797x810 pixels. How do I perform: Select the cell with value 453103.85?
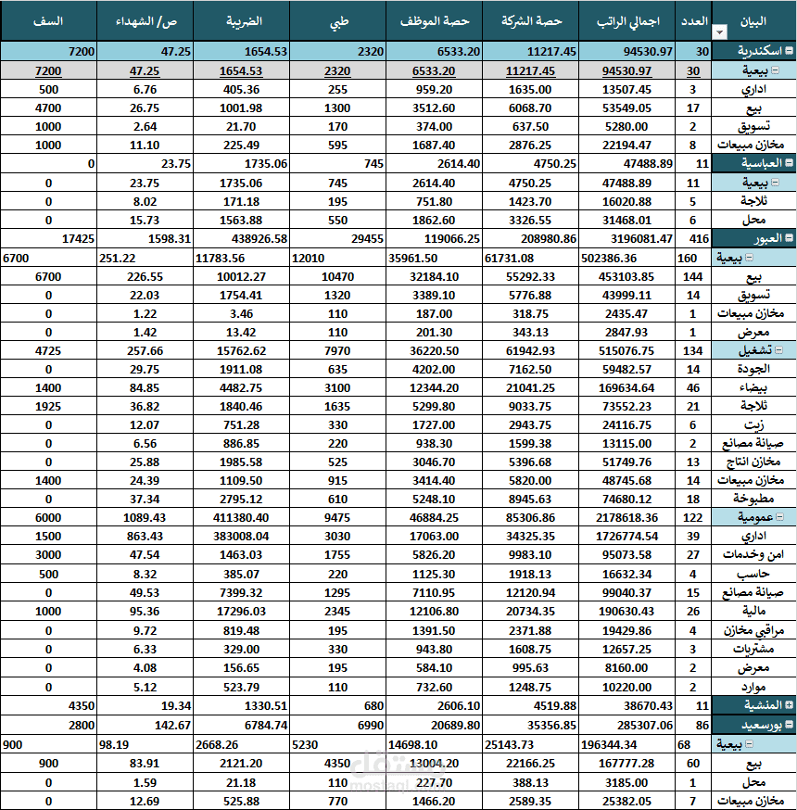pyautogui.click(x=627, y=276)
